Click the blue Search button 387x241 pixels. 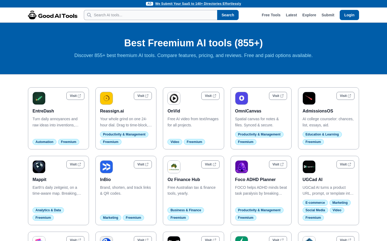(228, 15)
